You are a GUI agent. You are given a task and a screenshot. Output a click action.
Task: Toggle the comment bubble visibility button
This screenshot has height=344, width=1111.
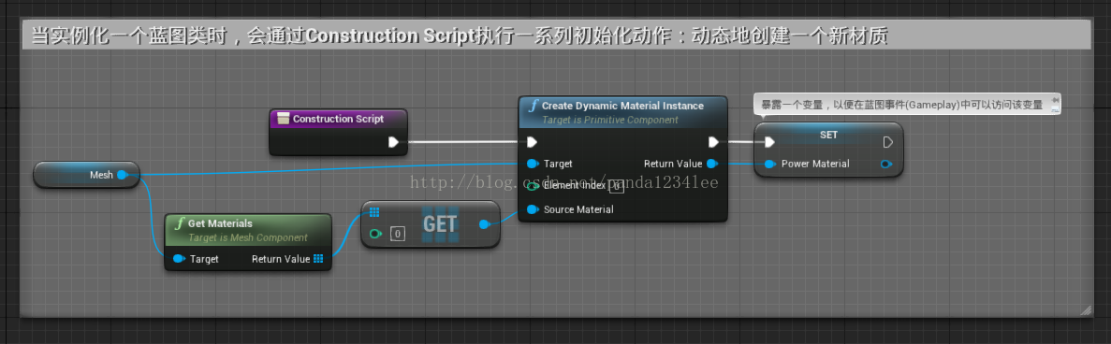[1056, 109]
